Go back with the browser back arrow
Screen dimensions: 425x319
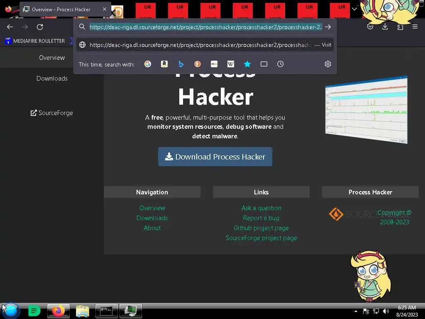(x=10, y=27)
